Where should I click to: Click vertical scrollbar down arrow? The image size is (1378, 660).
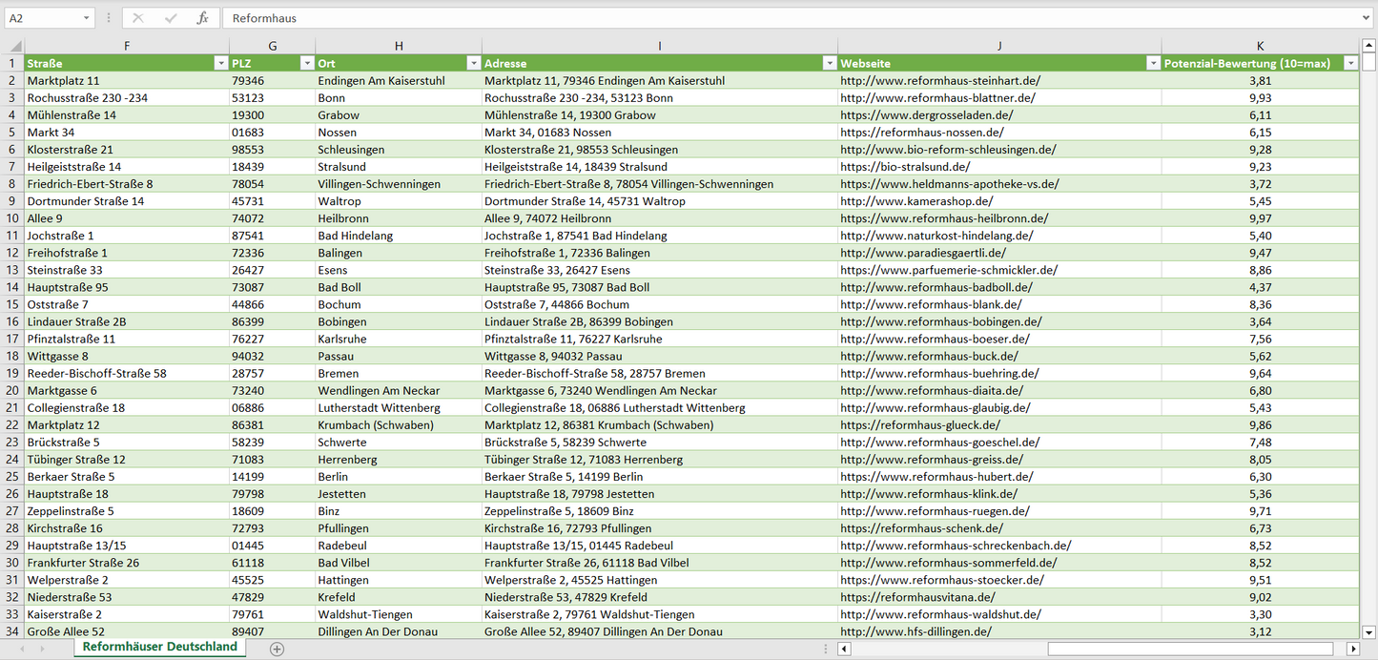pos(1369,631)
